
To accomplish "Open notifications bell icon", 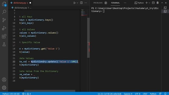I will [x=165, y=94].
